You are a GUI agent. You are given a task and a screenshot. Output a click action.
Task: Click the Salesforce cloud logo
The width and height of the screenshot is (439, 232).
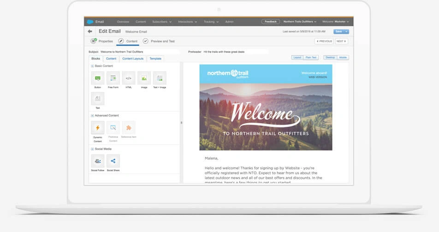tap(90, 22)
